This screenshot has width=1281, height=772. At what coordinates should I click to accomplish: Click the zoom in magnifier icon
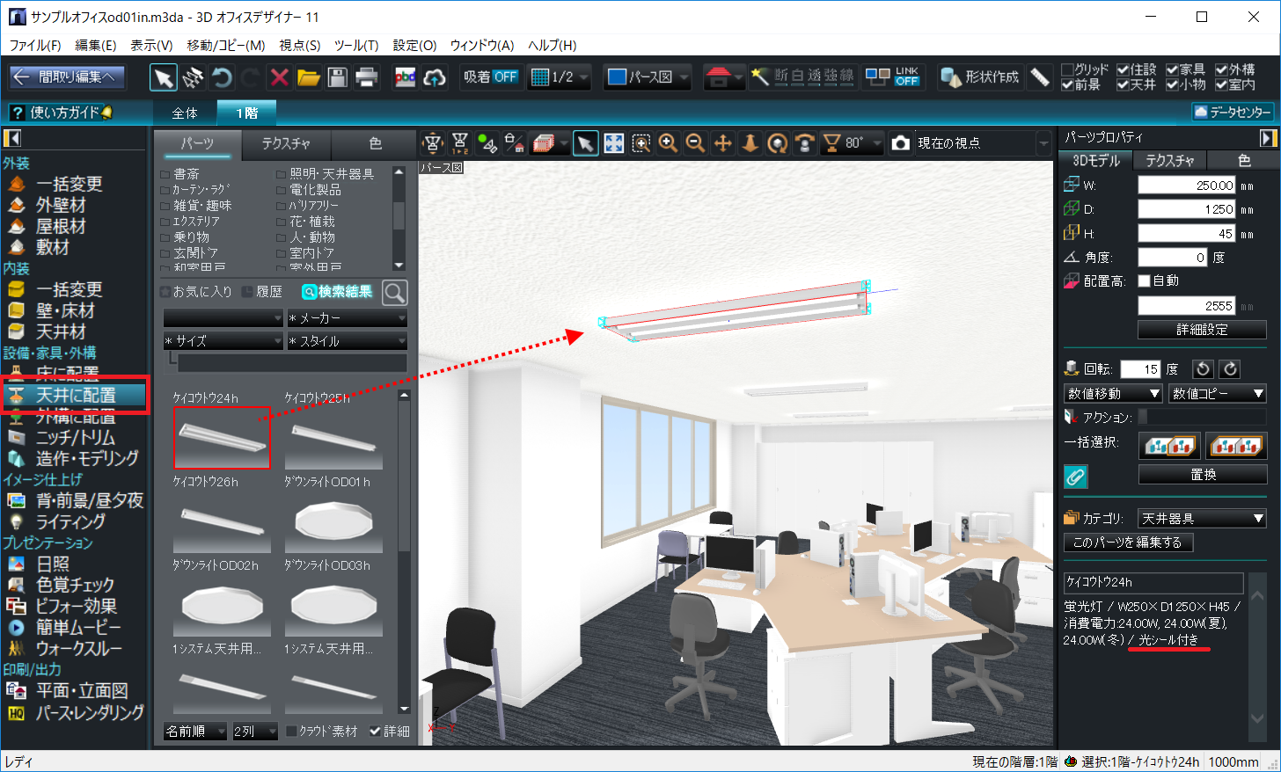[668, 143]
